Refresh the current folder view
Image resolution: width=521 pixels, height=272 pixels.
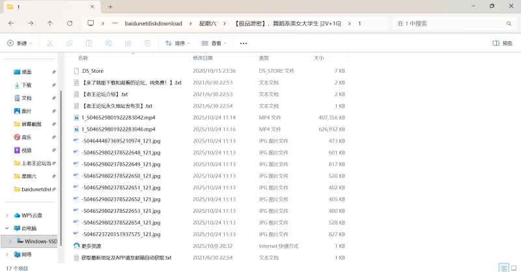pos(70,23)
